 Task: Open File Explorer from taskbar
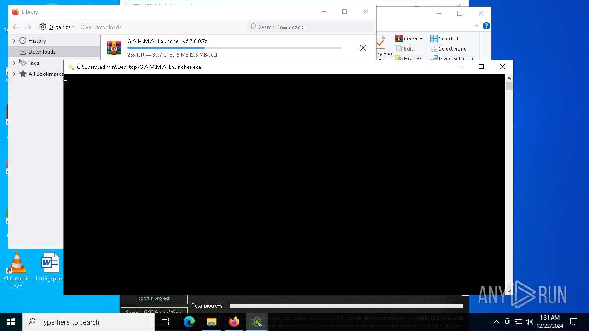coord(211,322)
